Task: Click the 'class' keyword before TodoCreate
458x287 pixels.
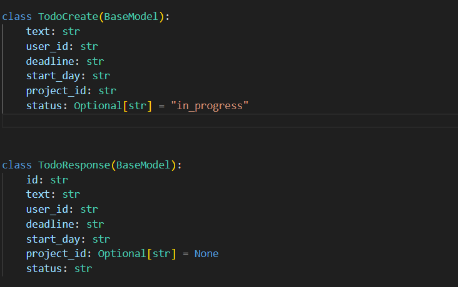Action: 17,17
